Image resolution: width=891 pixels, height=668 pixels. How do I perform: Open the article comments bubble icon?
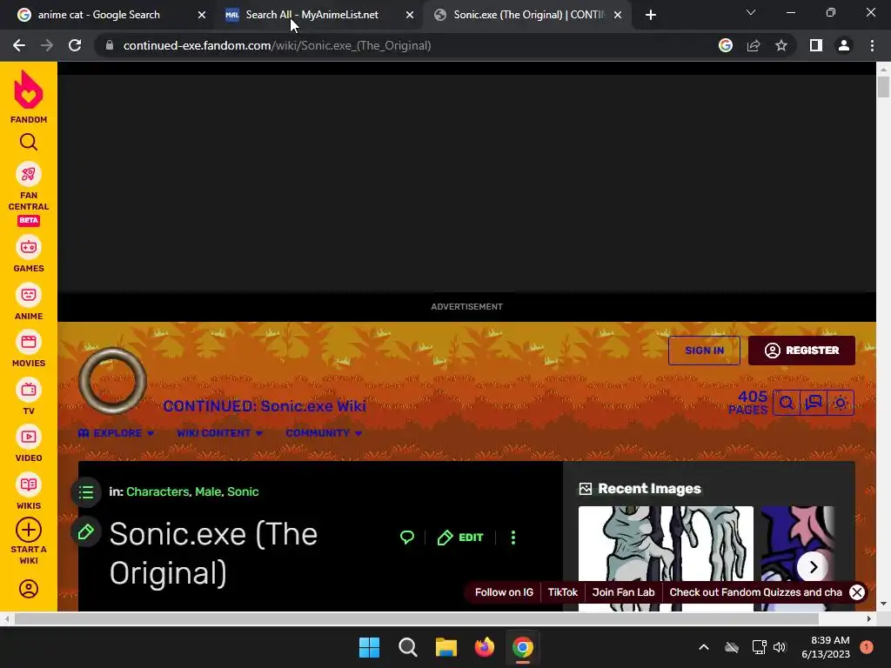407,538
